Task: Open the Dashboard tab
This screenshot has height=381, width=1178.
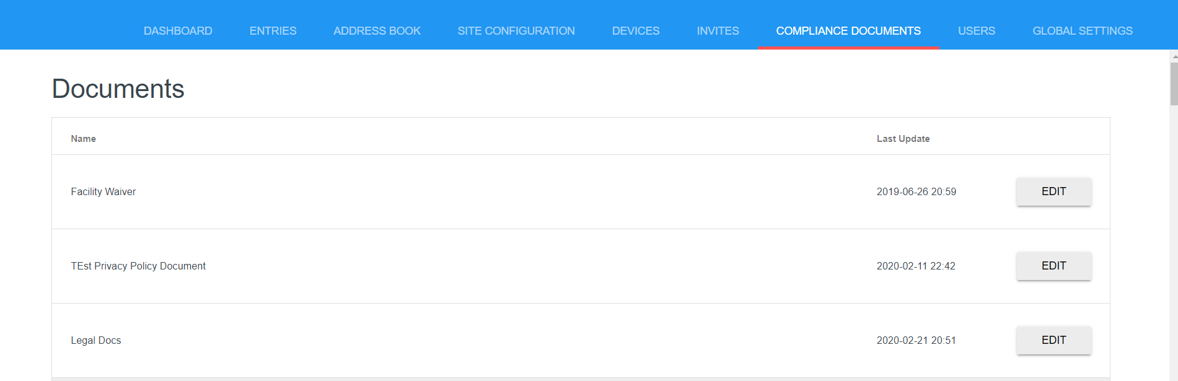Action: click(178, 31)
